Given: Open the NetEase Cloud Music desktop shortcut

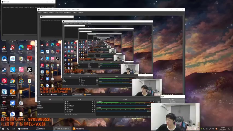Looking at the screenshot, I should pos(4,82).
